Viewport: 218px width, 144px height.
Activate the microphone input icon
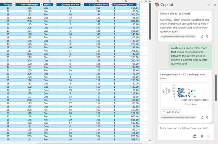pos(202,136)
